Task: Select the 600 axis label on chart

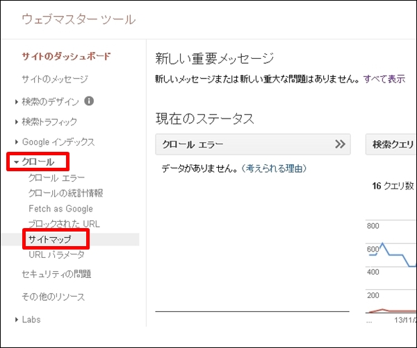Action: tap(373, 249)
